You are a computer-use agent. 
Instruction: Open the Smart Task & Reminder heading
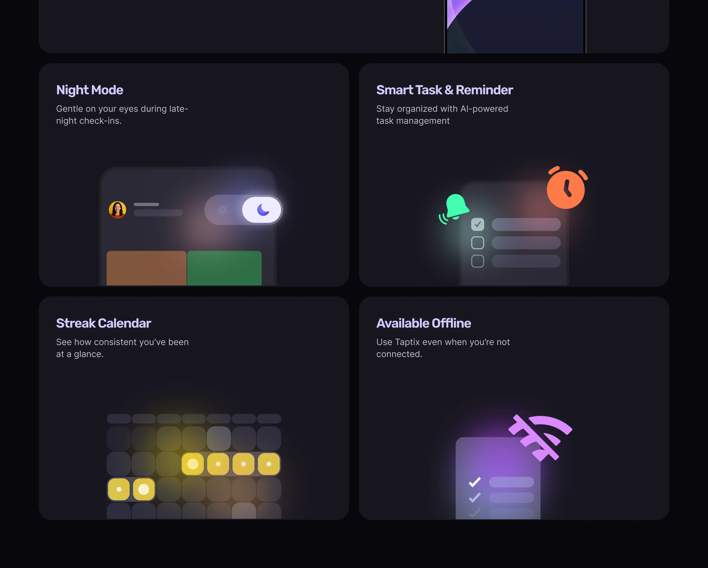(445, 90)
